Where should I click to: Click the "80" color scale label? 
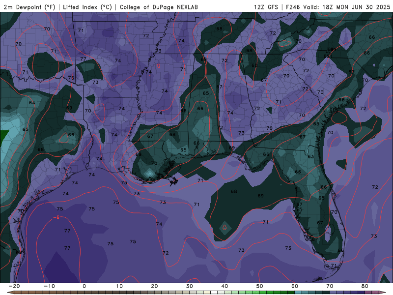pyautogui.click(x=365, y=286)
